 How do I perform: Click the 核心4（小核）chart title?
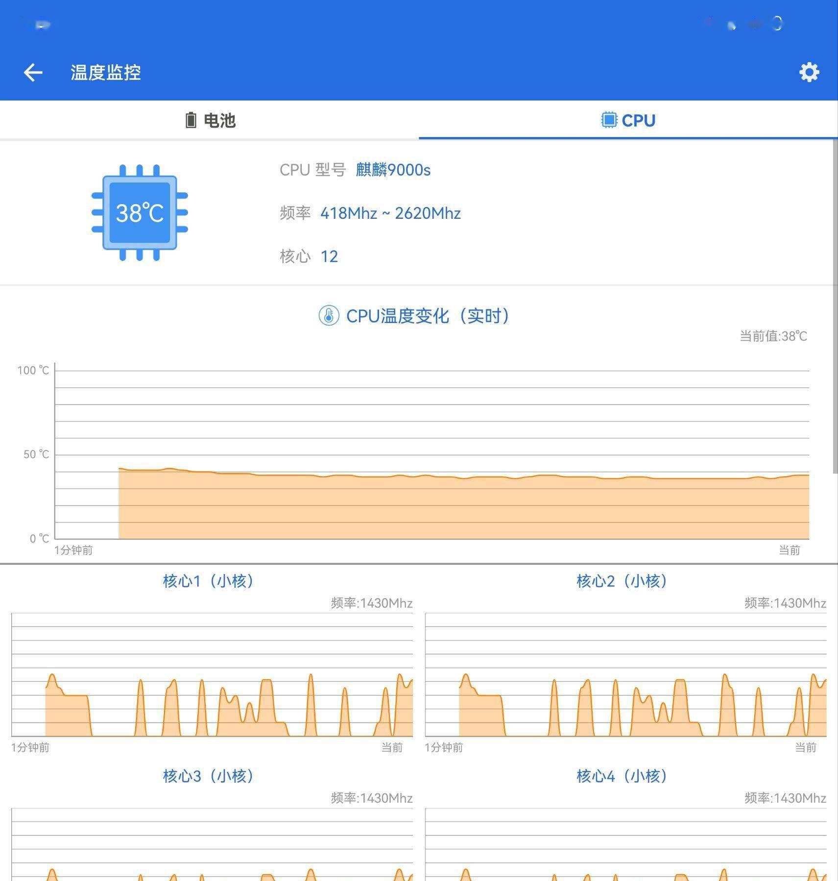point(621,776)
